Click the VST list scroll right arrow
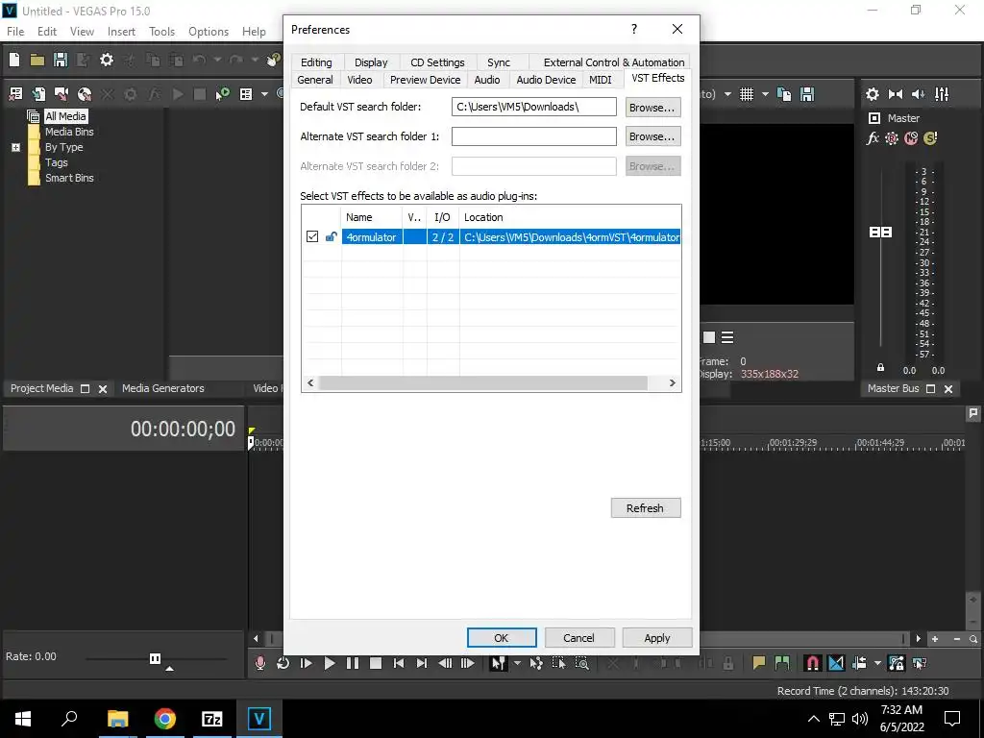Screen dimensions: 984x738 (672, 382)
